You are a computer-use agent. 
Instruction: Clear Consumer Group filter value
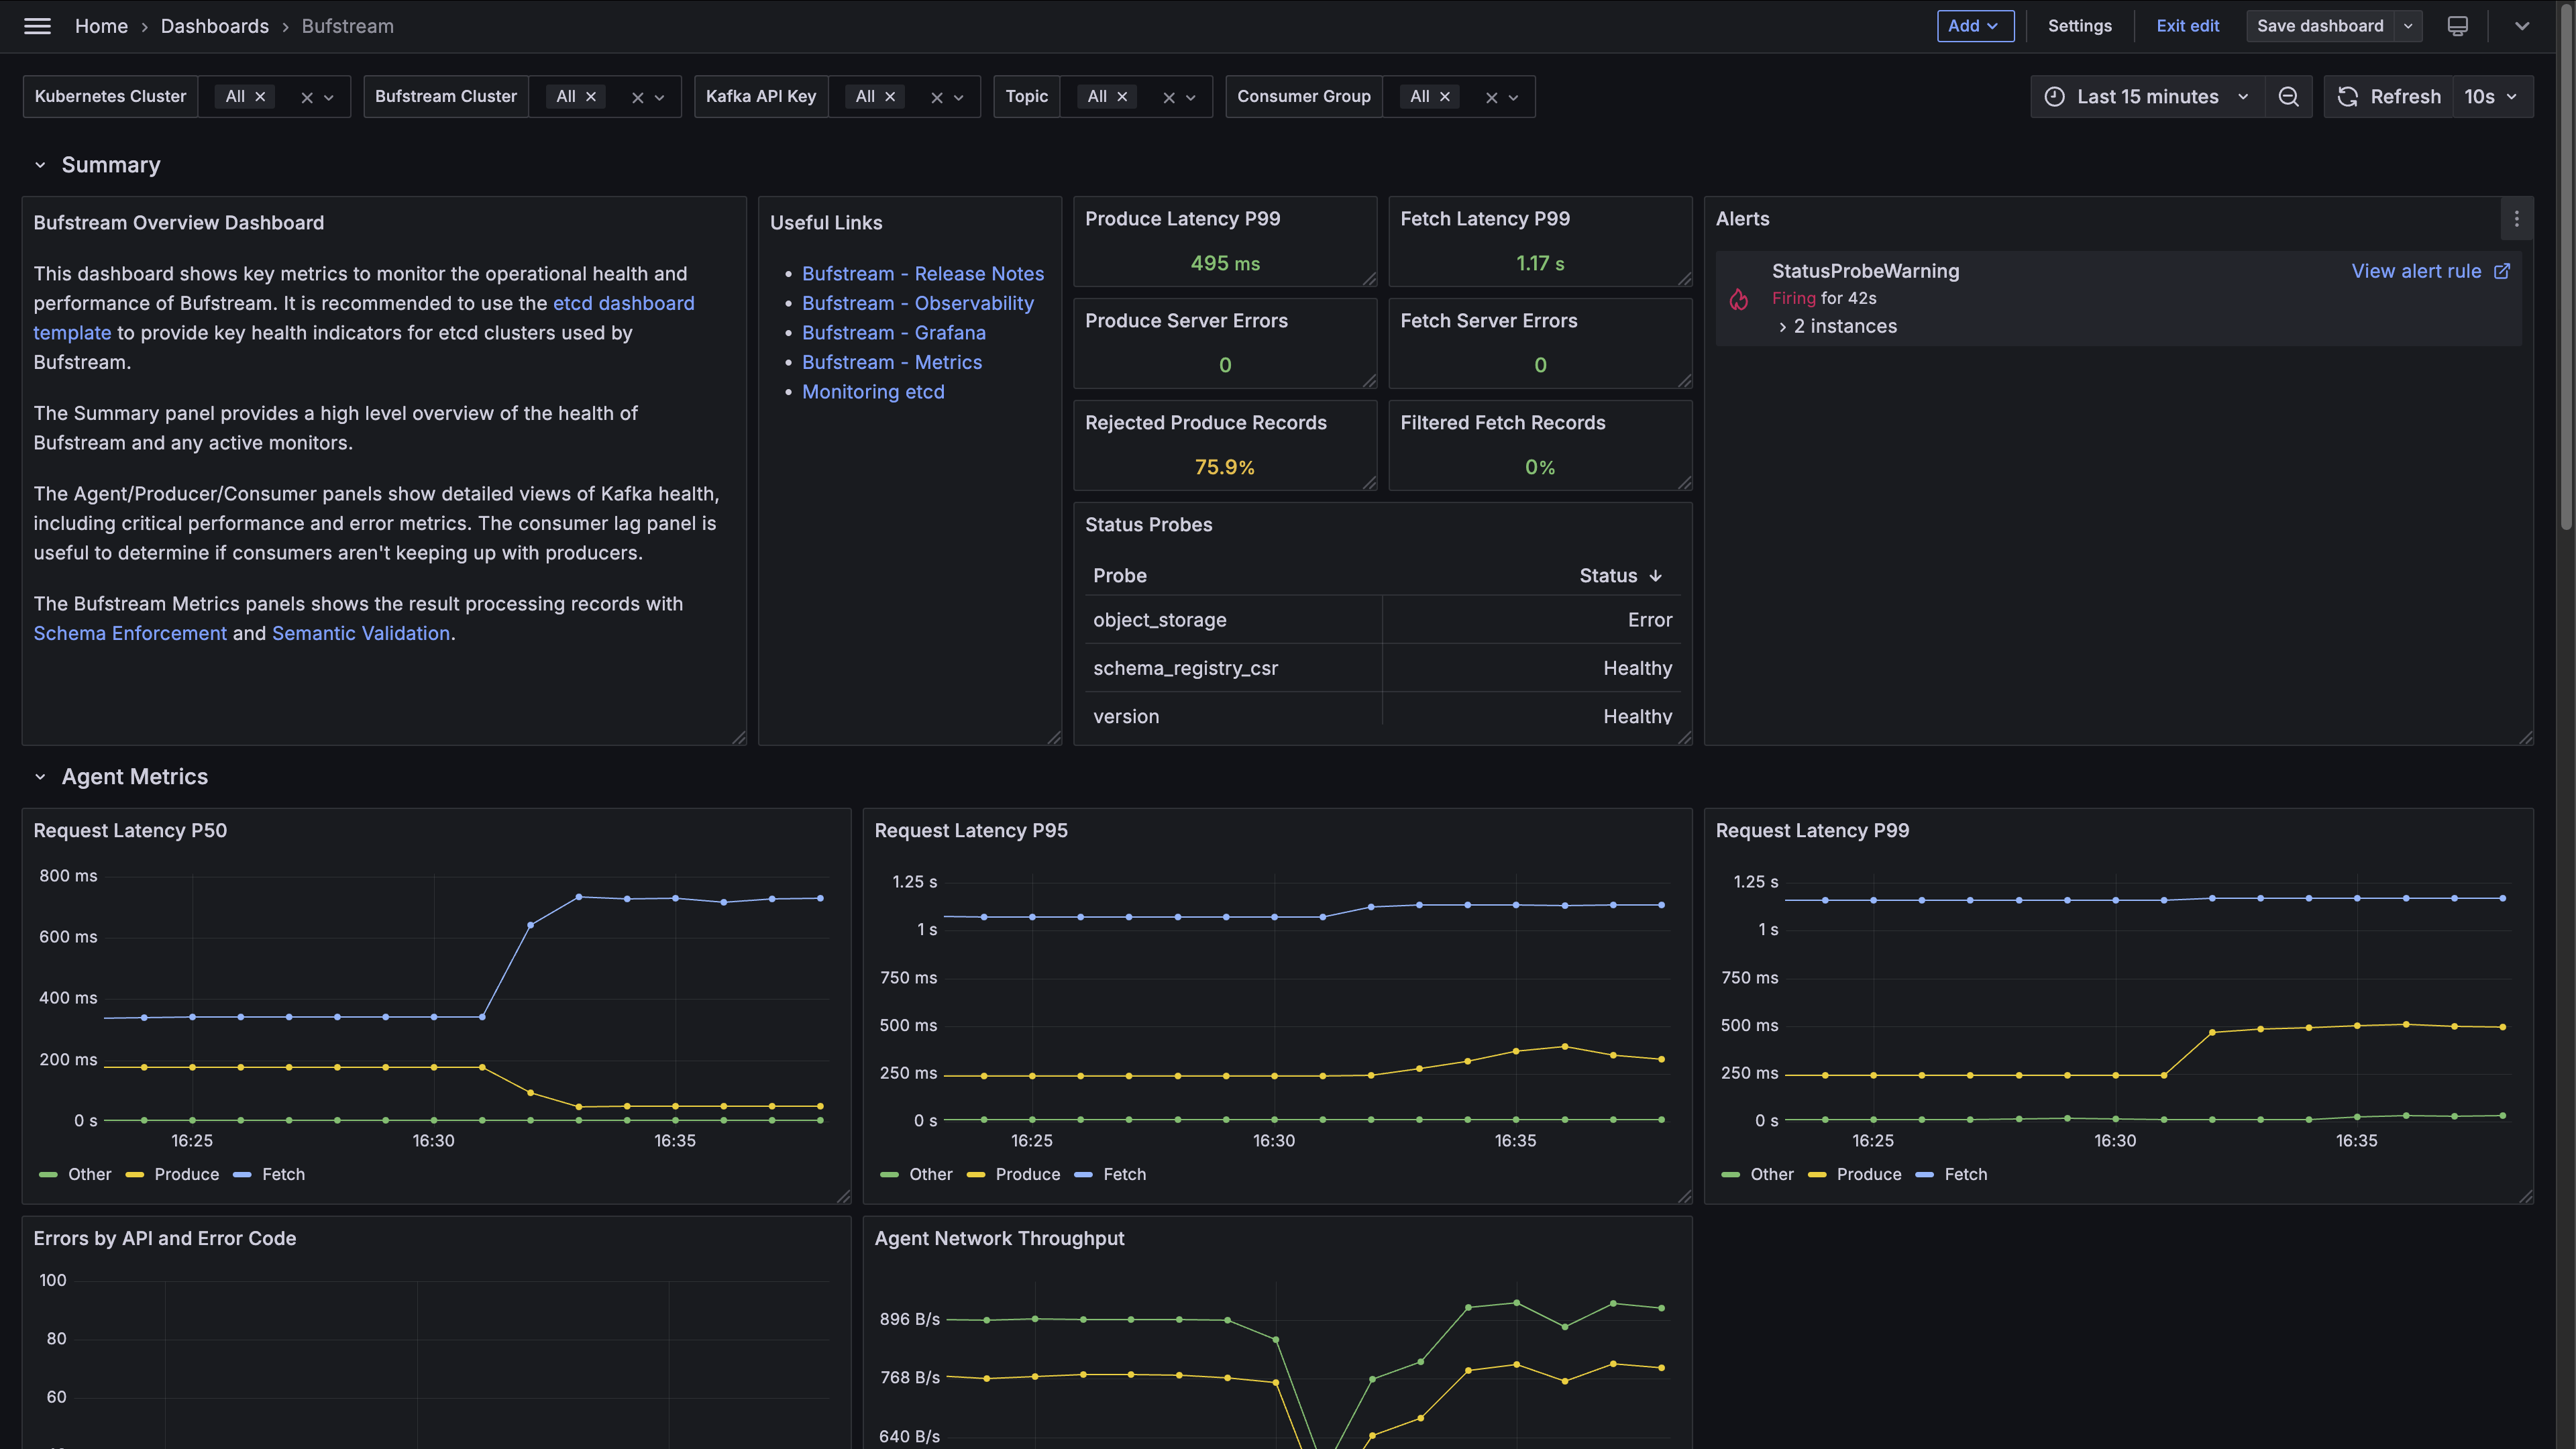1492,97
